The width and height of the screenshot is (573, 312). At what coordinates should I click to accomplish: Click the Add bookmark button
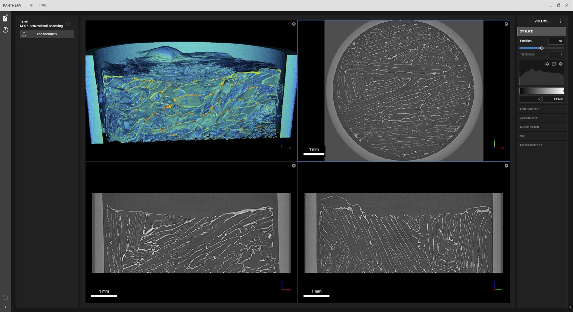pyautogui.click(x=46, y=34)
